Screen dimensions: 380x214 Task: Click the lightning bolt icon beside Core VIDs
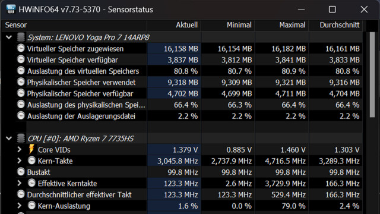[x=31, y=149]
